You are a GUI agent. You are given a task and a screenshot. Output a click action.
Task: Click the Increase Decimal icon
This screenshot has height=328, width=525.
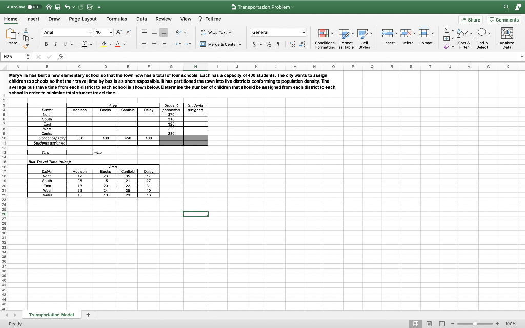click(293, 44)
